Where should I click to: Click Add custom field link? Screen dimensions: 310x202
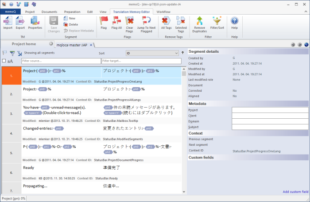pos(295,192)
